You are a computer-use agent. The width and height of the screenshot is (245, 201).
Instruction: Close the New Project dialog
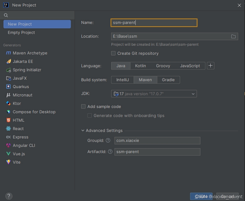[239, 5]
